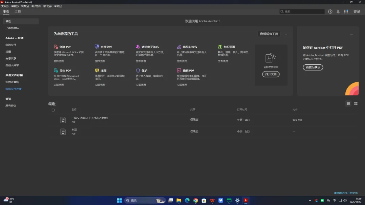Click 立即使用 under 创建 PDF

59,61
